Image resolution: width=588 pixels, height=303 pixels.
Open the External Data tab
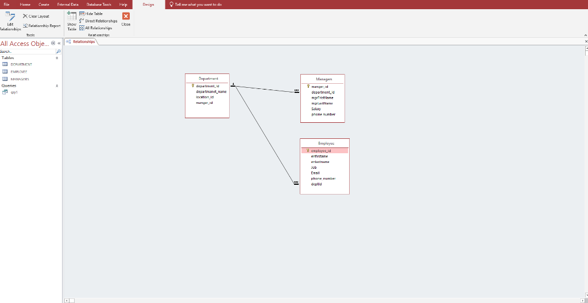coord(68,5)
